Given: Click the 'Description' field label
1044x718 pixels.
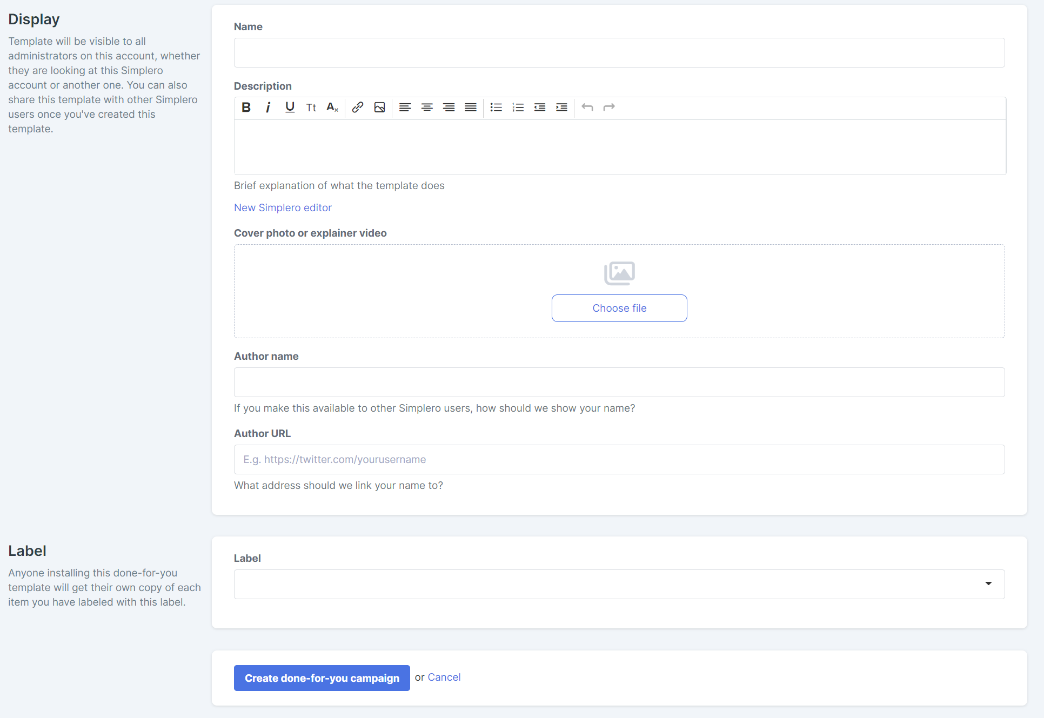Looking at the screenshot, I should coord(263,86).
